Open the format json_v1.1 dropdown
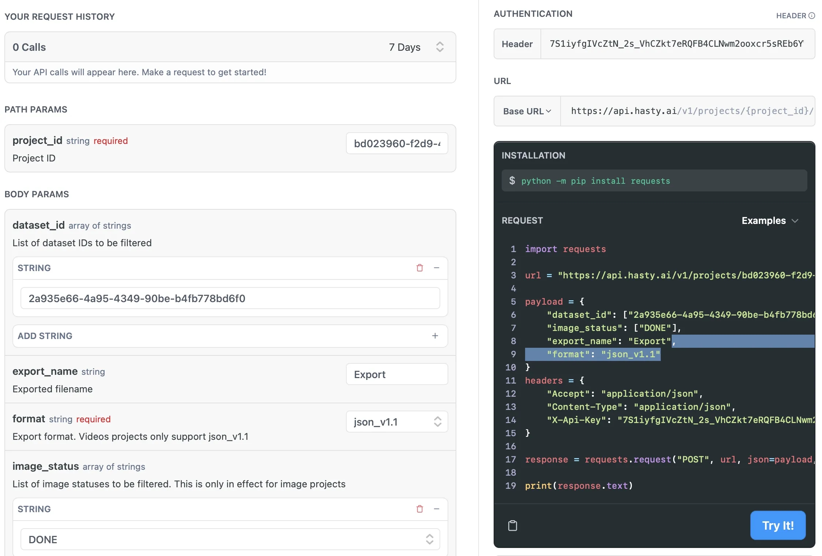822x556 pixels. 397,422
